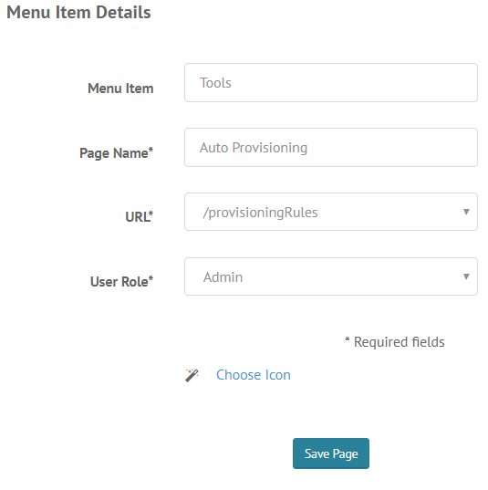Click the Page Name field with Auto Provisioning
The height and width of the screenshot is (490, 488).
tap(331, 148)
